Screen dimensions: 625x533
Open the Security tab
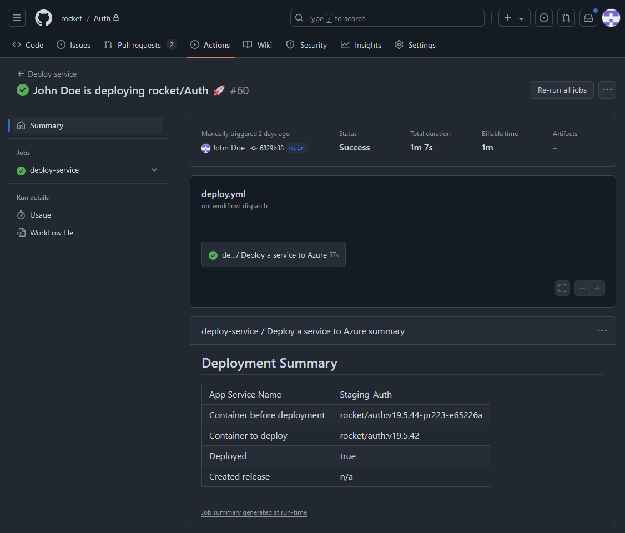point(306,45)
